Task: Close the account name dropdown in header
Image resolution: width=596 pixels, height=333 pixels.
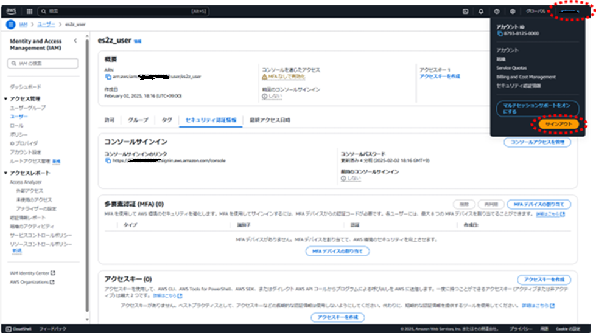Action: point(570,12)
